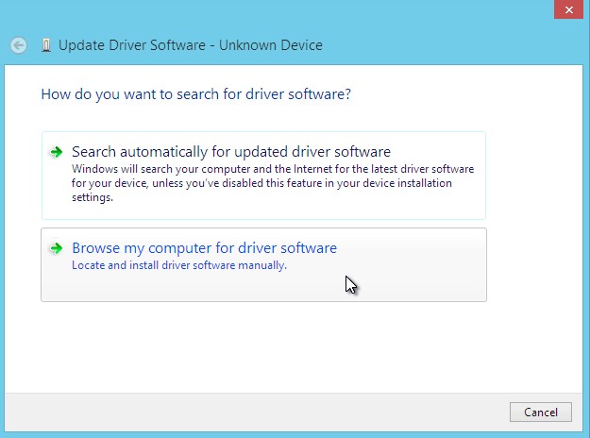
Task: Click the 'How do you want to search' heading
Action: (x=196, y=94)
